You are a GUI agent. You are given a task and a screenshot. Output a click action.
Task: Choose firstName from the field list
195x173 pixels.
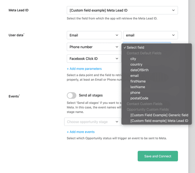(x=138, y=82)
